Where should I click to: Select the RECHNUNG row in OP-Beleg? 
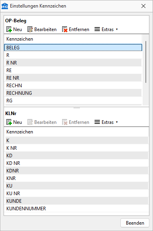tap(73, 93)
